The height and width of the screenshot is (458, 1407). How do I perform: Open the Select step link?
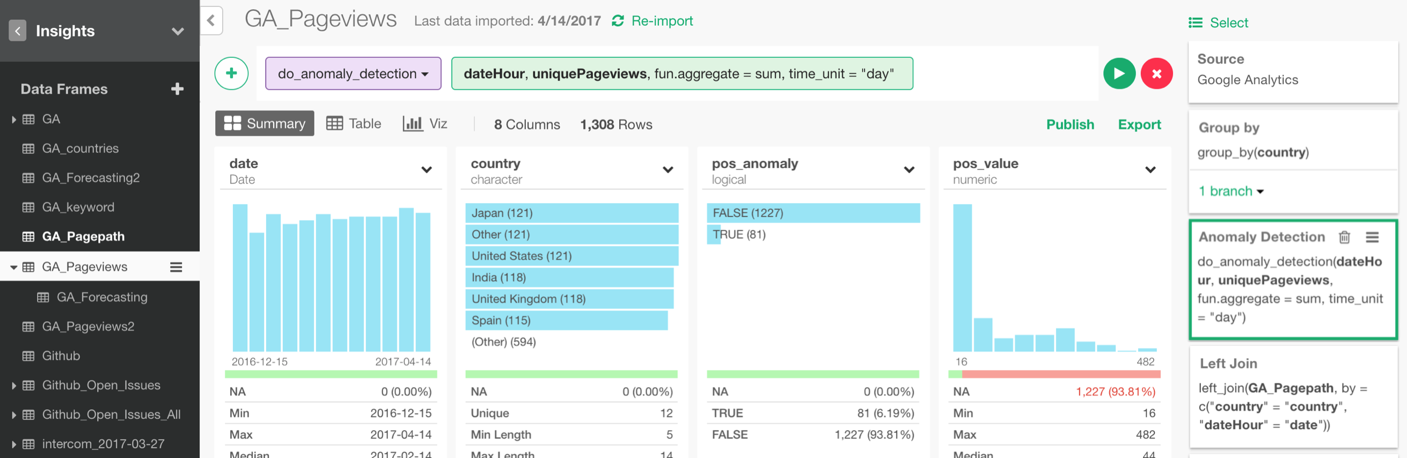1228,23
